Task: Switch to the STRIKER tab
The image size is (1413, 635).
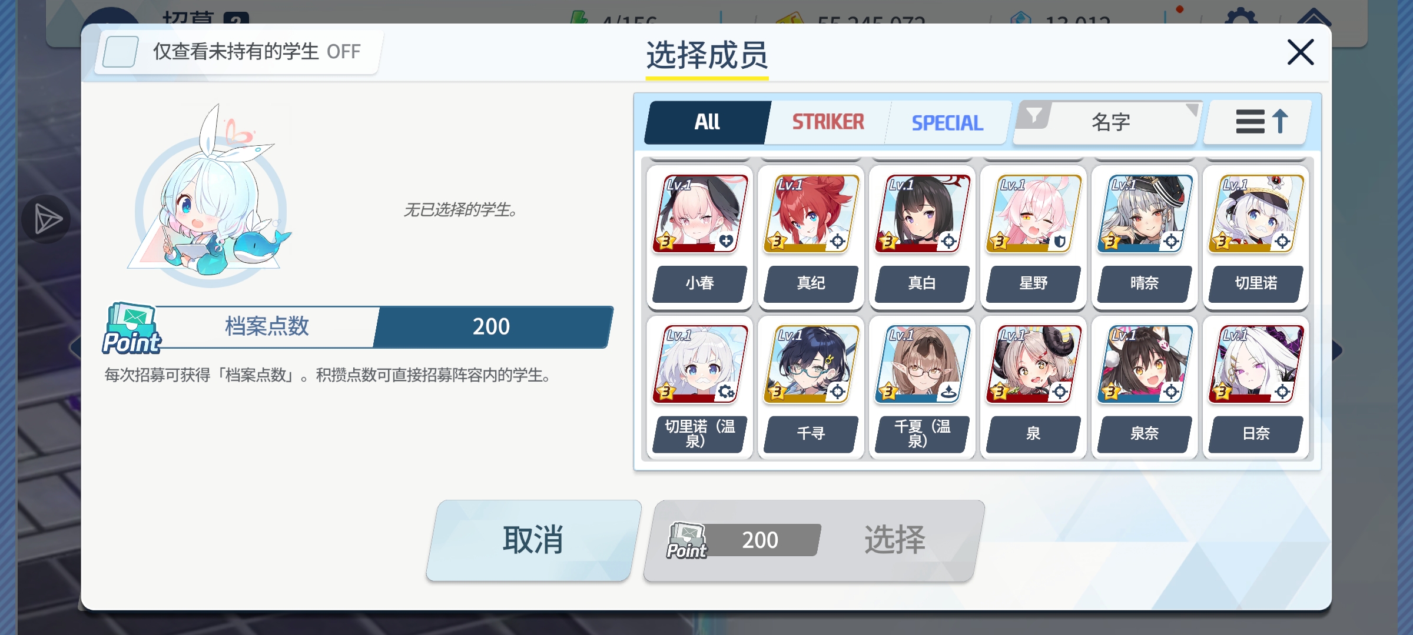Action: pos(828,122)
